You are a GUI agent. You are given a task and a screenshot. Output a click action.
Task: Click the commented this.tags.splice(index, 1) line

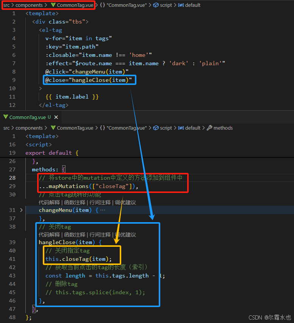[95, 292]
